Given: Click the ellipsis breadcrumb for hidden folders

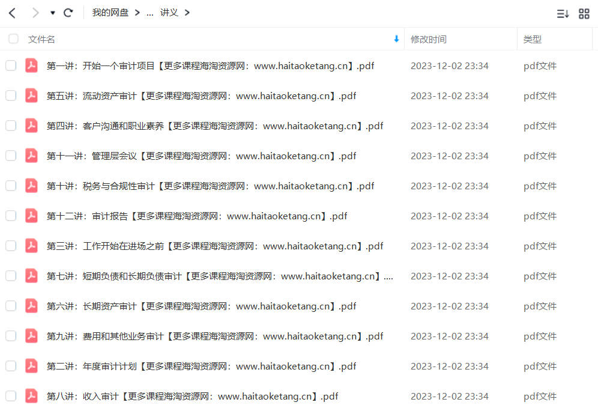Looking at the screenshot, I should (x=150, y=13).
